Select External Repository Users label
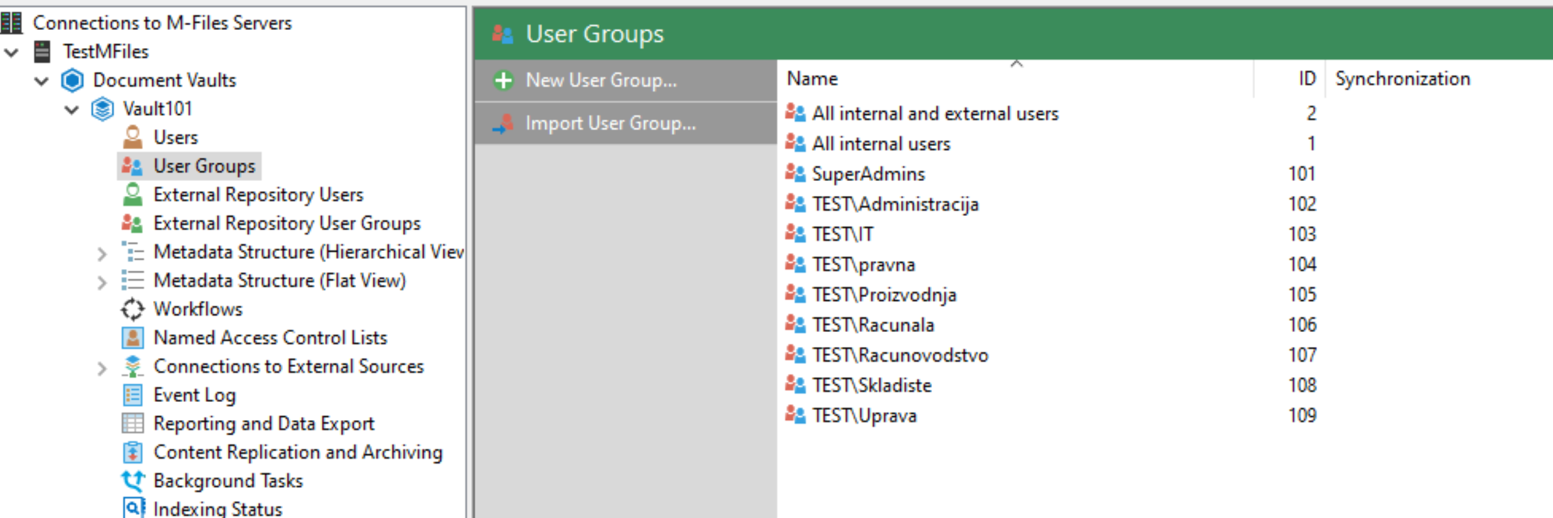 258,195
